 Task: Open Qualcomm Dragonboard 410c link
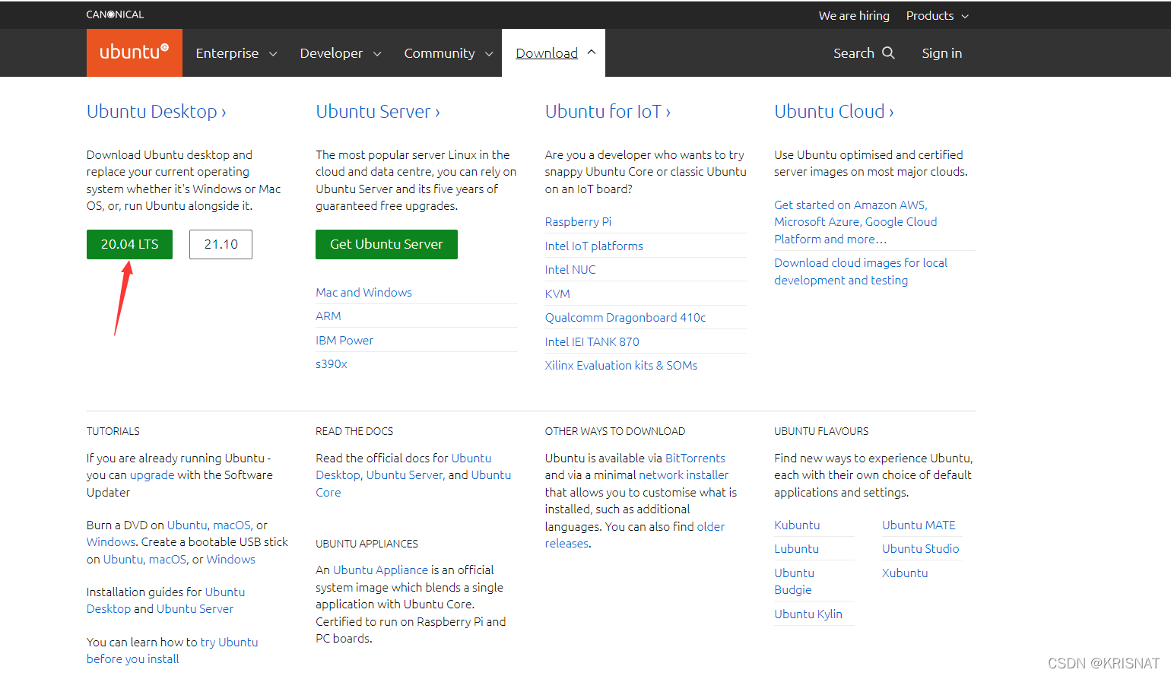(x=625, y=317)
